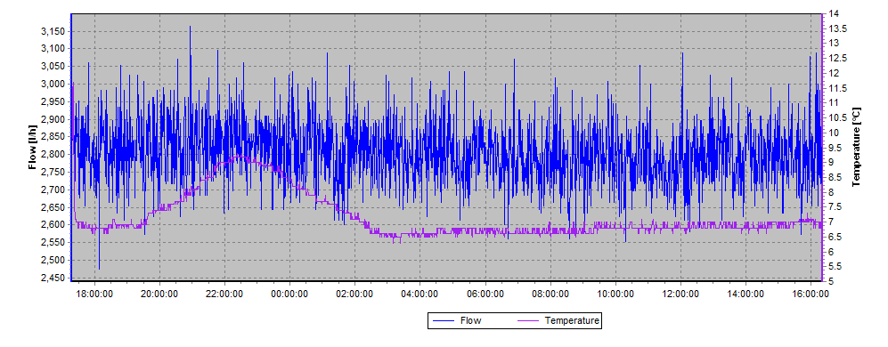The height and width of the screenshot is (347, 888).
Task: Click the 14 temperature axis value
Action: coord(834,13)
